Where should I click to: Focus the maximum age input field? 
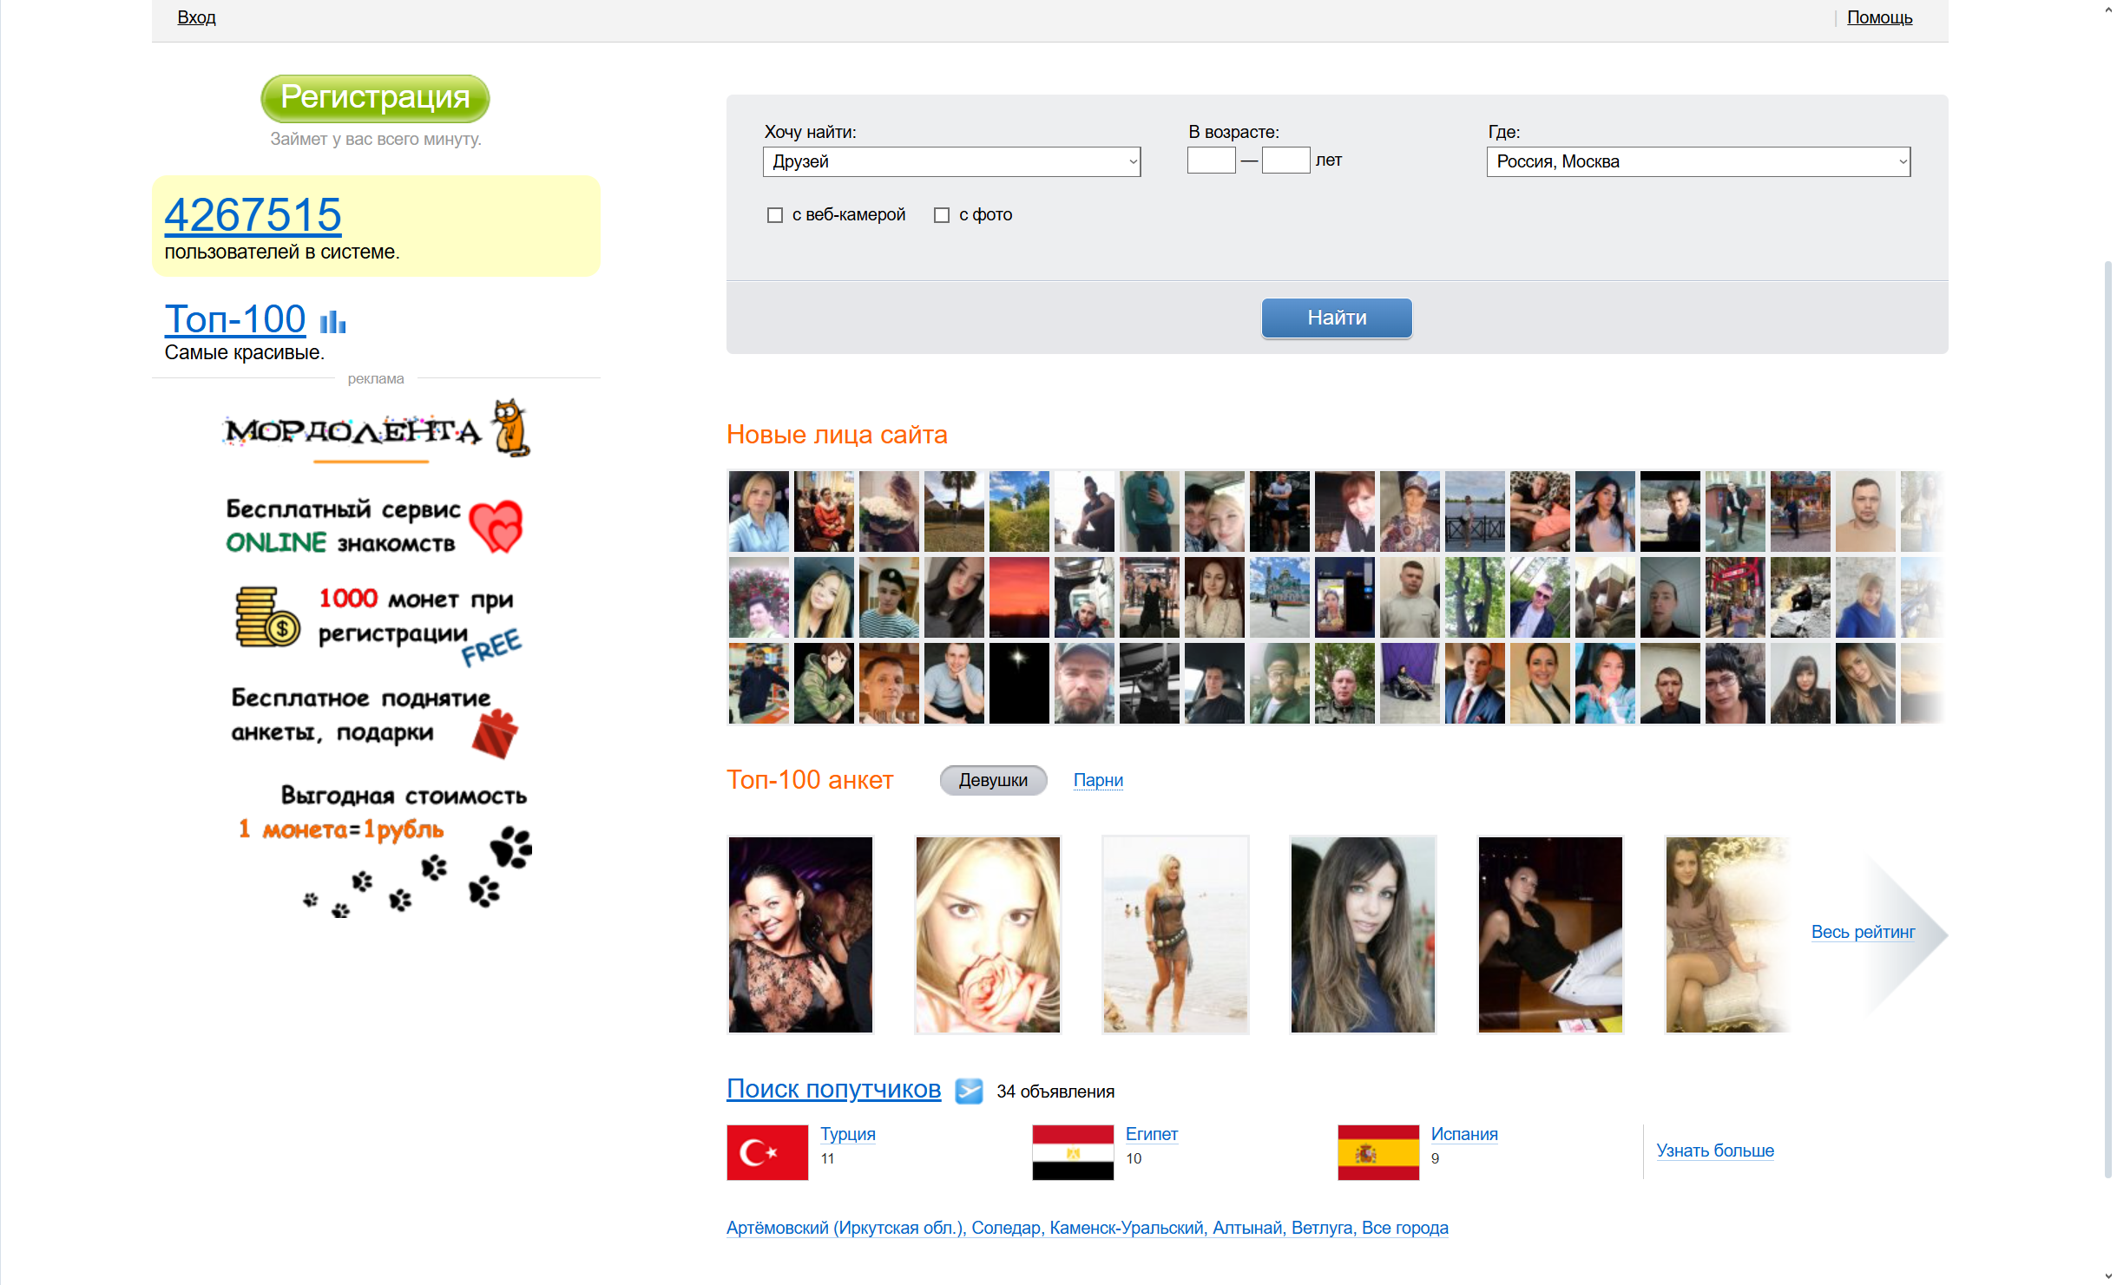pos(1285,161)
